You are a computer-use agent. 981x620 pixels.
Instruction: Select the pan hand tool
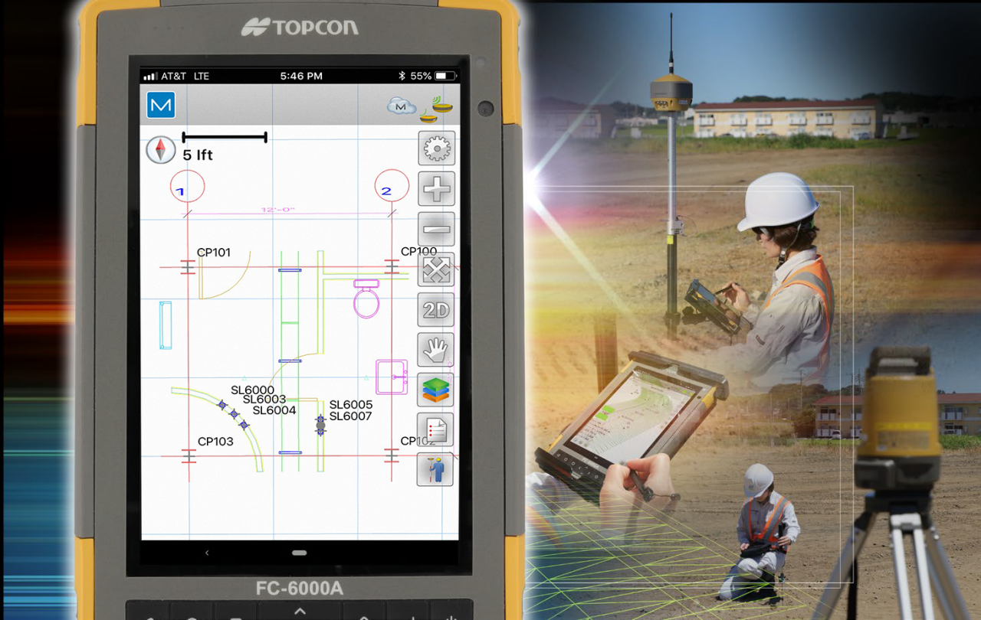[x=436, y=350]
